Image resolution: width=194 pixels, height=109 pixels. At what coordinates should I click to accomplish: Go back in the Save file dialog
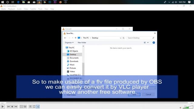[65, 38]
